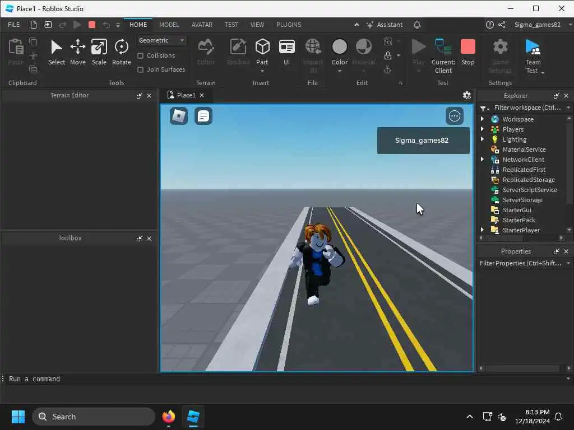Open the Explorer filter dropdown arrow
The width and height of the screenshot is (574, 430).
pyautogui.click(x=568, y=107)
